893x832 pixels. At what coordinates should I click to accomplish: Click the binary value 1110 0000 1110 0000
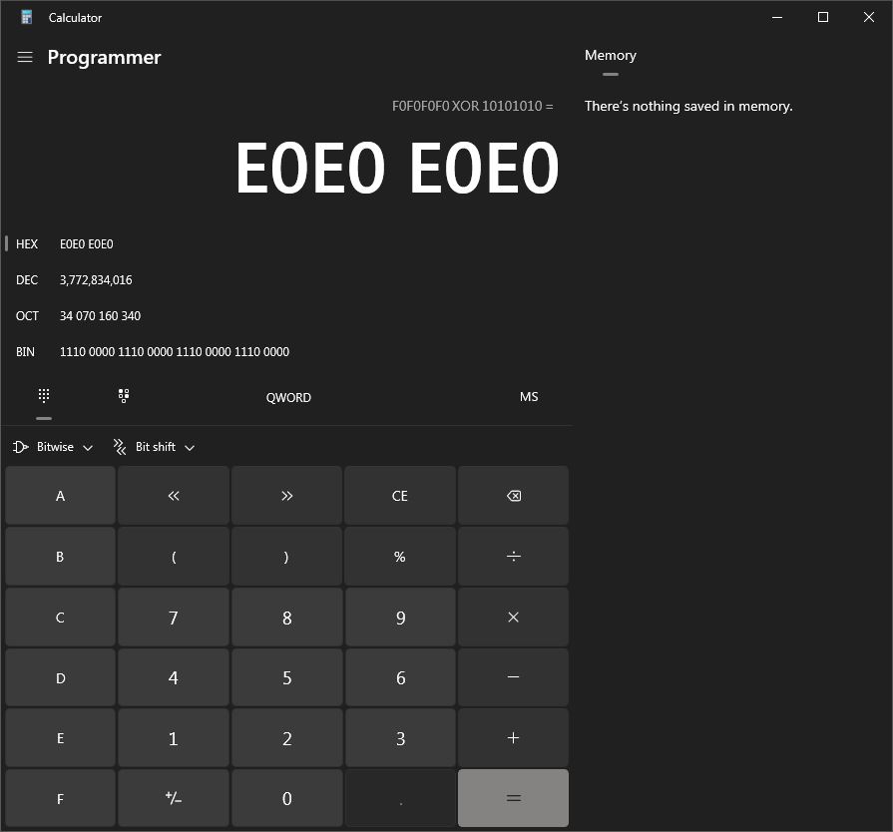pos(175,351)
